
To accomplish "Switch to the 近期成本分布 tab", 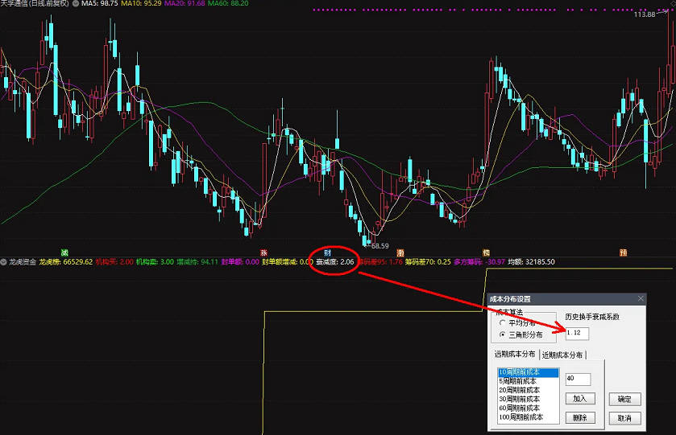I will [x=562, y=355].
